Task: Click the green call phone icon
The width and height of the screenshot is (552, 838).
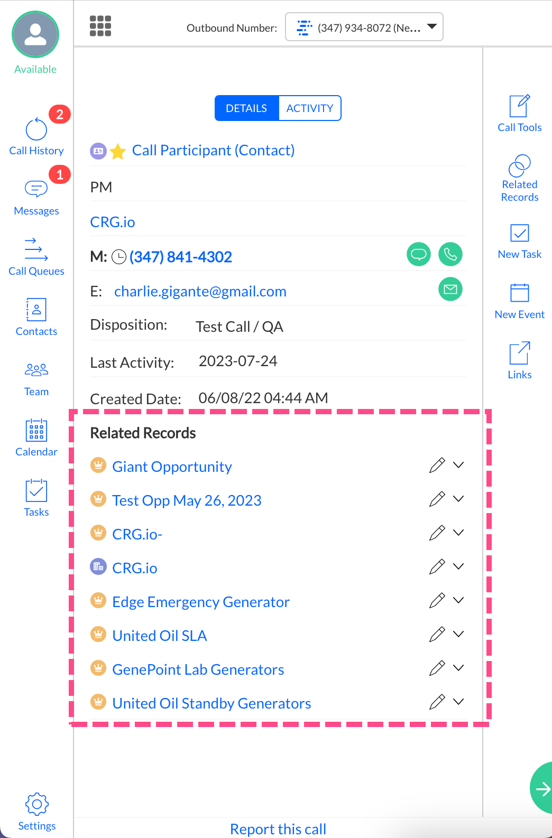Action: [x=450, y=255]
